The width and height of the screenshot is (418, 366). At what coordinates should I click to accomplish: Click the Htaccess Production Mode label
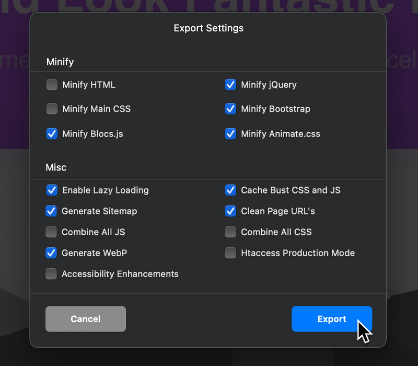click(298, 253)
